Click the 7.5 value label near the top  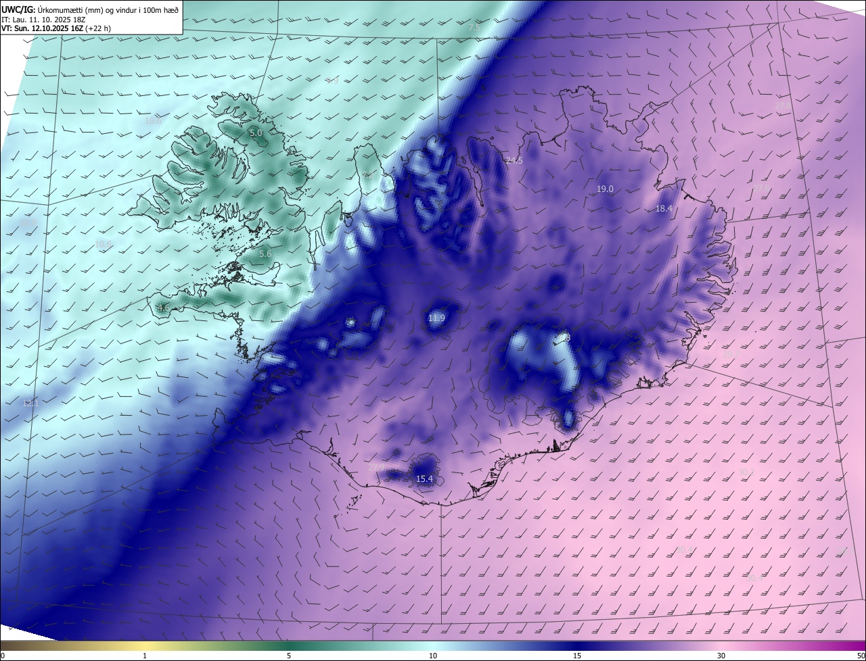point(475,27)
